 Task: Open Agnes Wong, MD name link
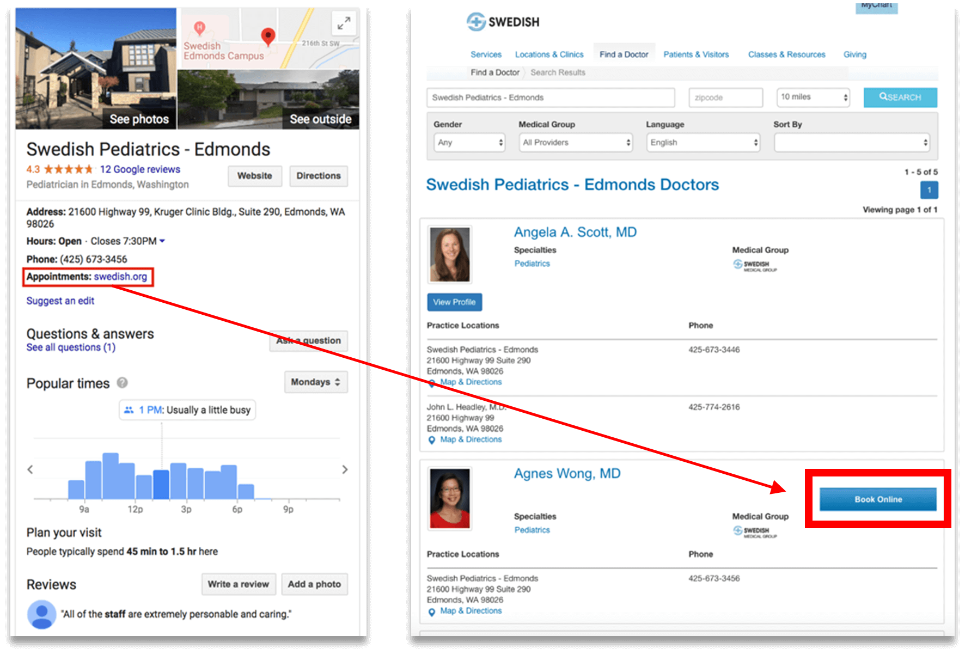pyautogui.click(x=567, y=474)
